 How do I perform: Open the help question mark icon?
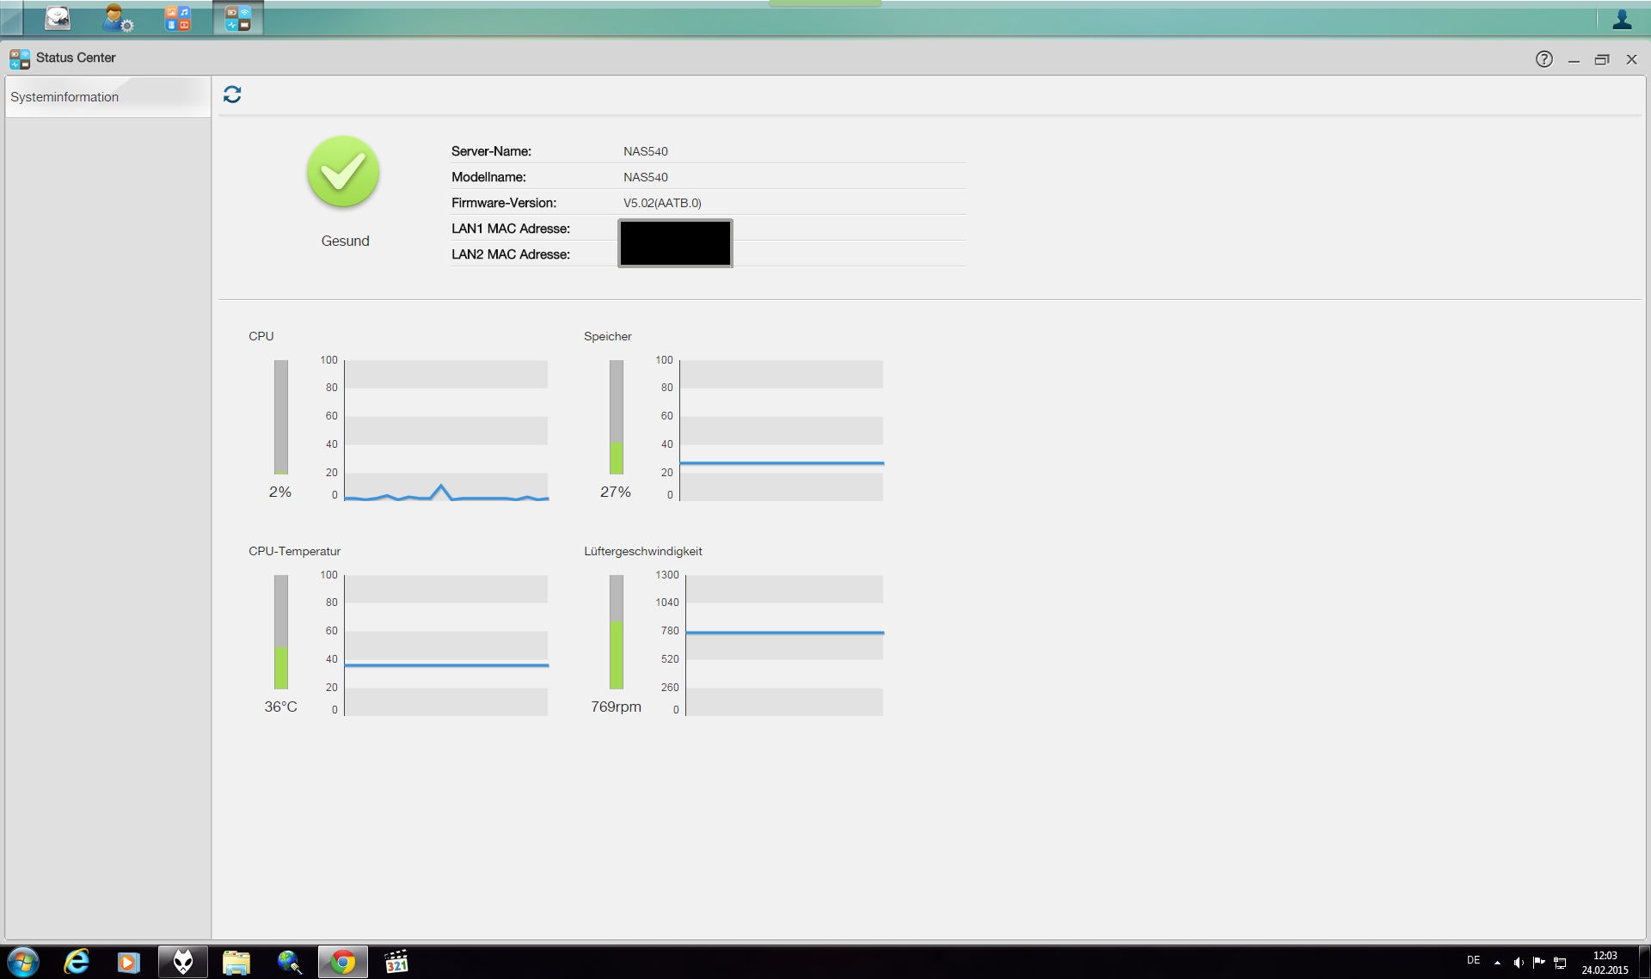(1544, 58)
